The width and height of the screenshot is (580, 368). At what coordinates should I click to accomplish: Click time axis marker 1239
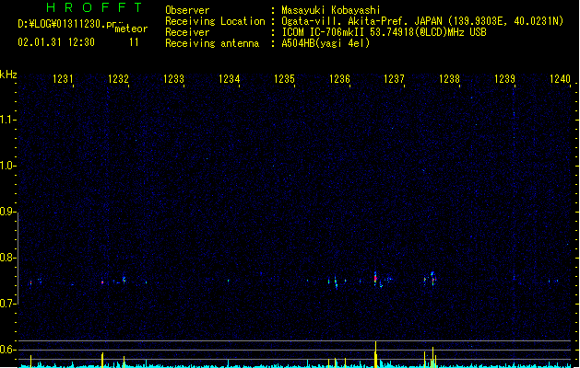click(504, 79)
